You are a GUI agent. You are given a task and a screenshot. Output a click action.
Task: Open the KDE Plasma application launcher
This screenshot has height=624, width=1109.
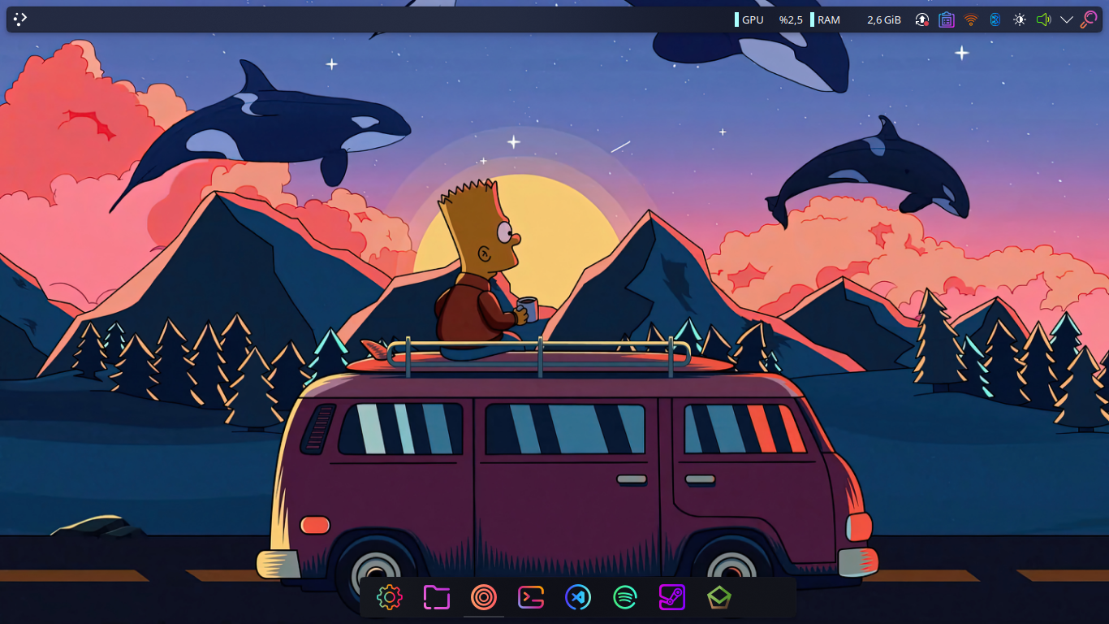(20, 19)
